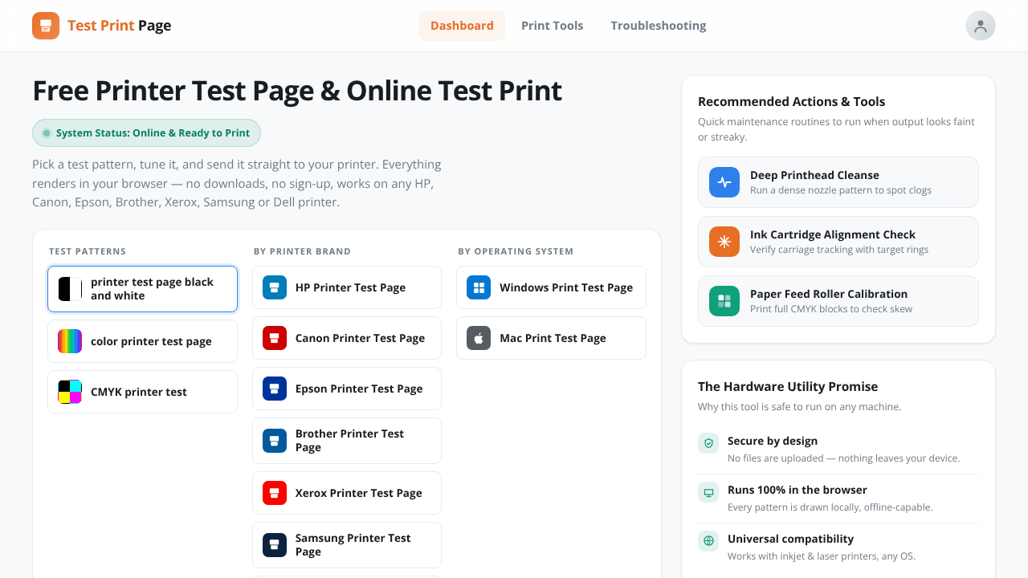The width and height of the screenshot is (1028, 578).
Task: Click 'Print full CMYK blocks to check skew'
Action: [831, 309]
